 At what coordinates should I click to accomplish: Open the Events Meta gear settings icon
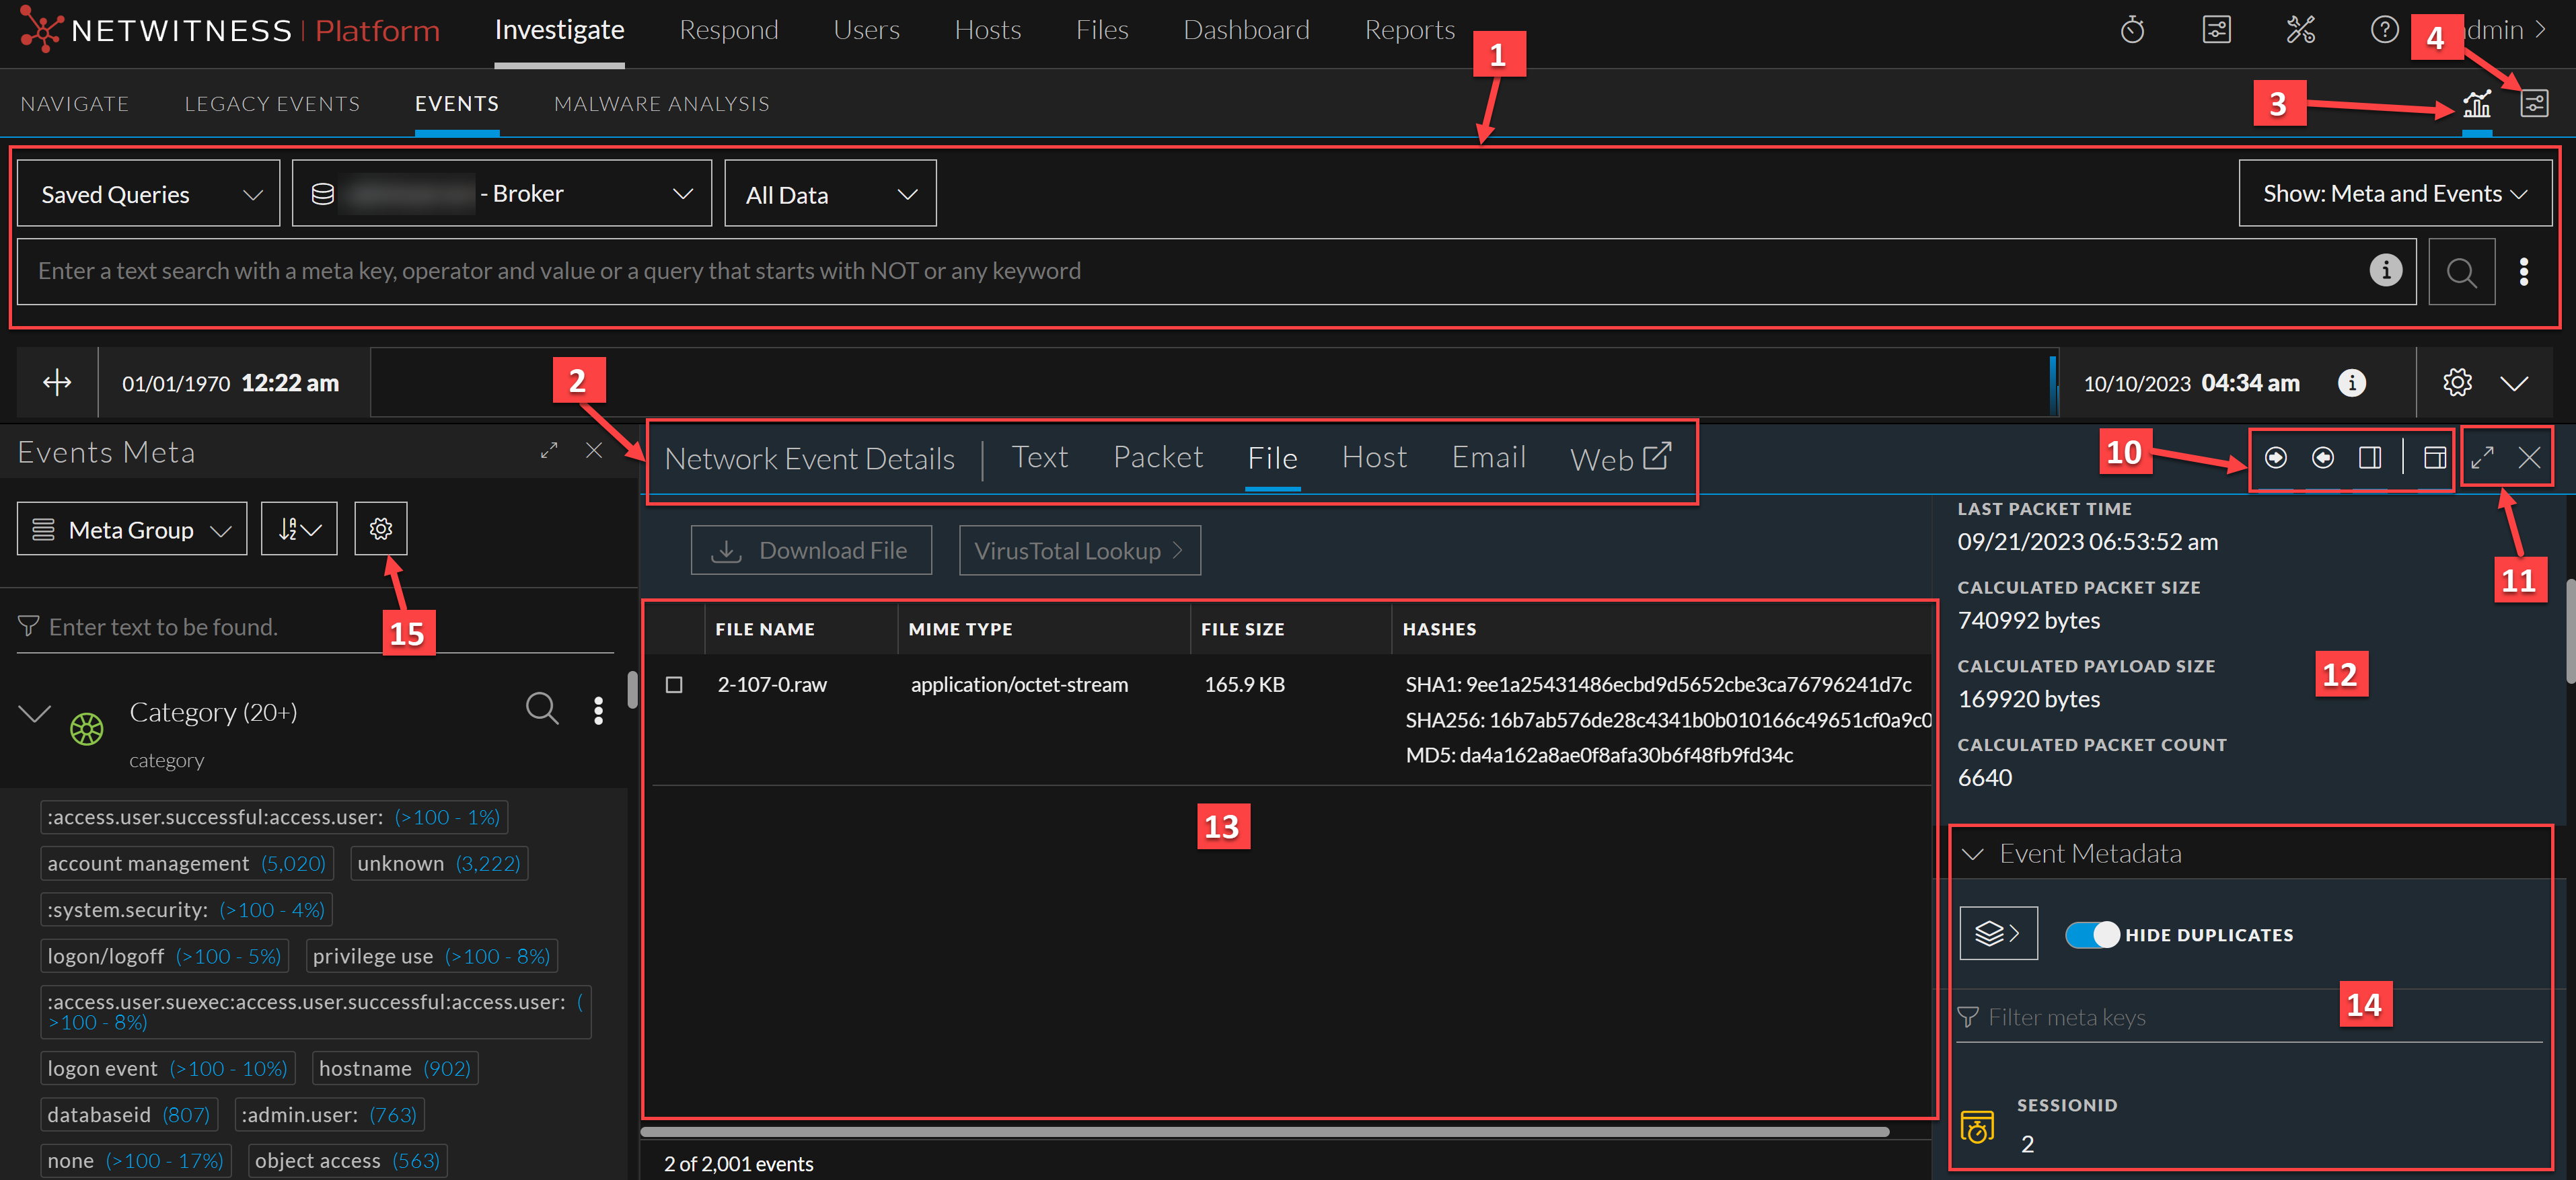click(x=380, y=528)
